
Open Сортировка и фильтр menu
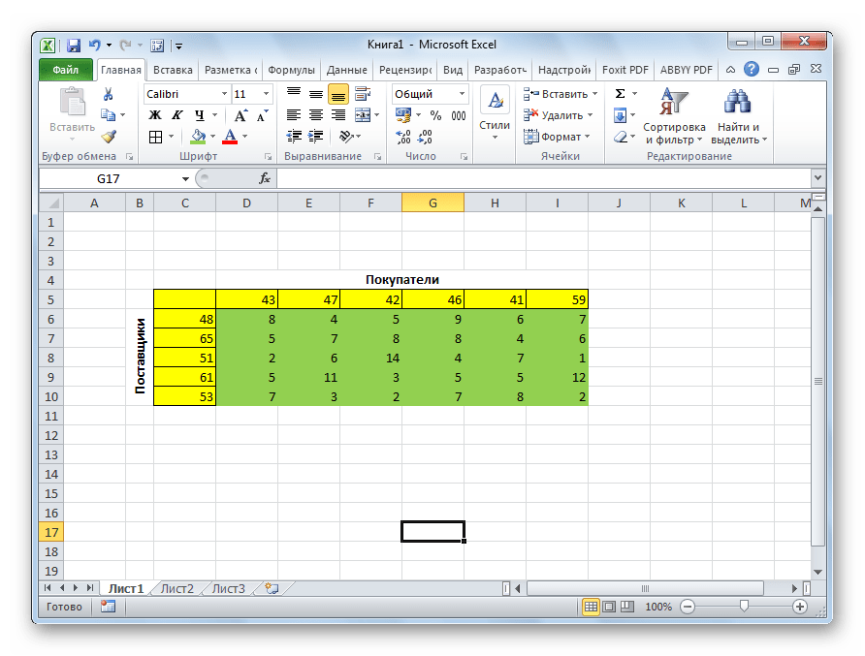point(674,115)
